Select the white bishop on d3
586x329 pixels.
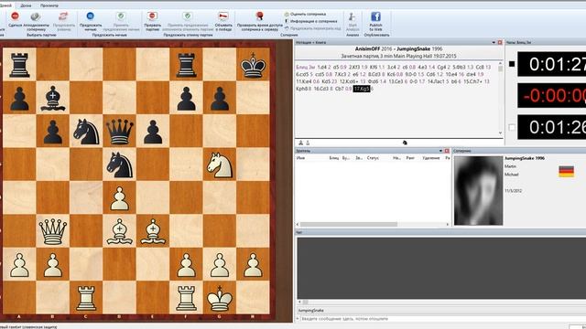tap(120, 231)
